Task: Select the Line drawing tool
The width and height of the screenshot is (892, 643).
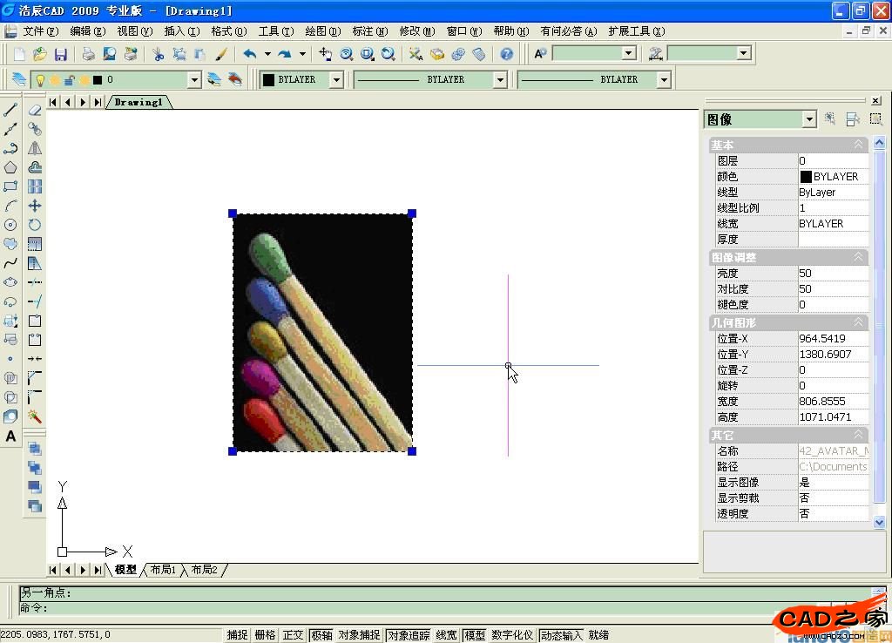Action: coord(10,110)
